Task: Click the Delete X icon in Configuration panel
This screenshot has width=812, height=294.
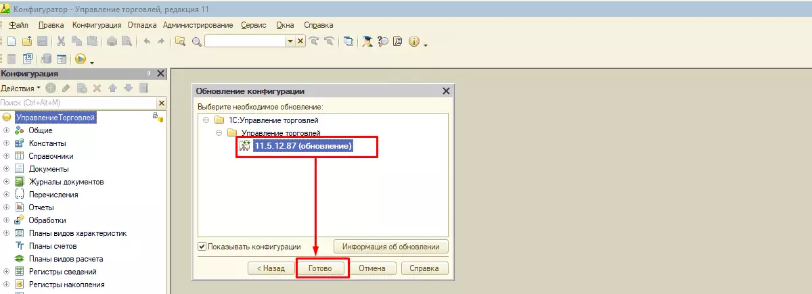Action: (97, 88)
